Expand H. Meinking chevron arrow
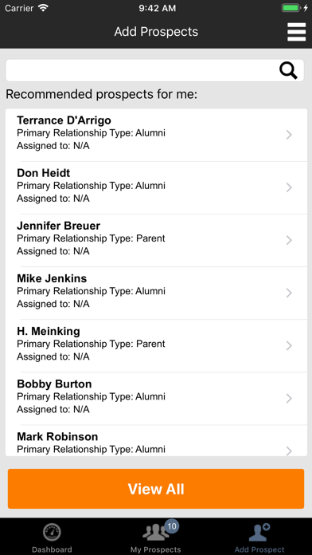Image resolution: width=312 pixels, height=555 pixels. [x=289, y=345]
